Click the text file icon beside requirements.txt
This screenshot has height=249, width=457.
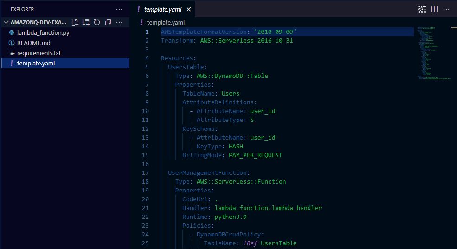(x=12, y=53)
